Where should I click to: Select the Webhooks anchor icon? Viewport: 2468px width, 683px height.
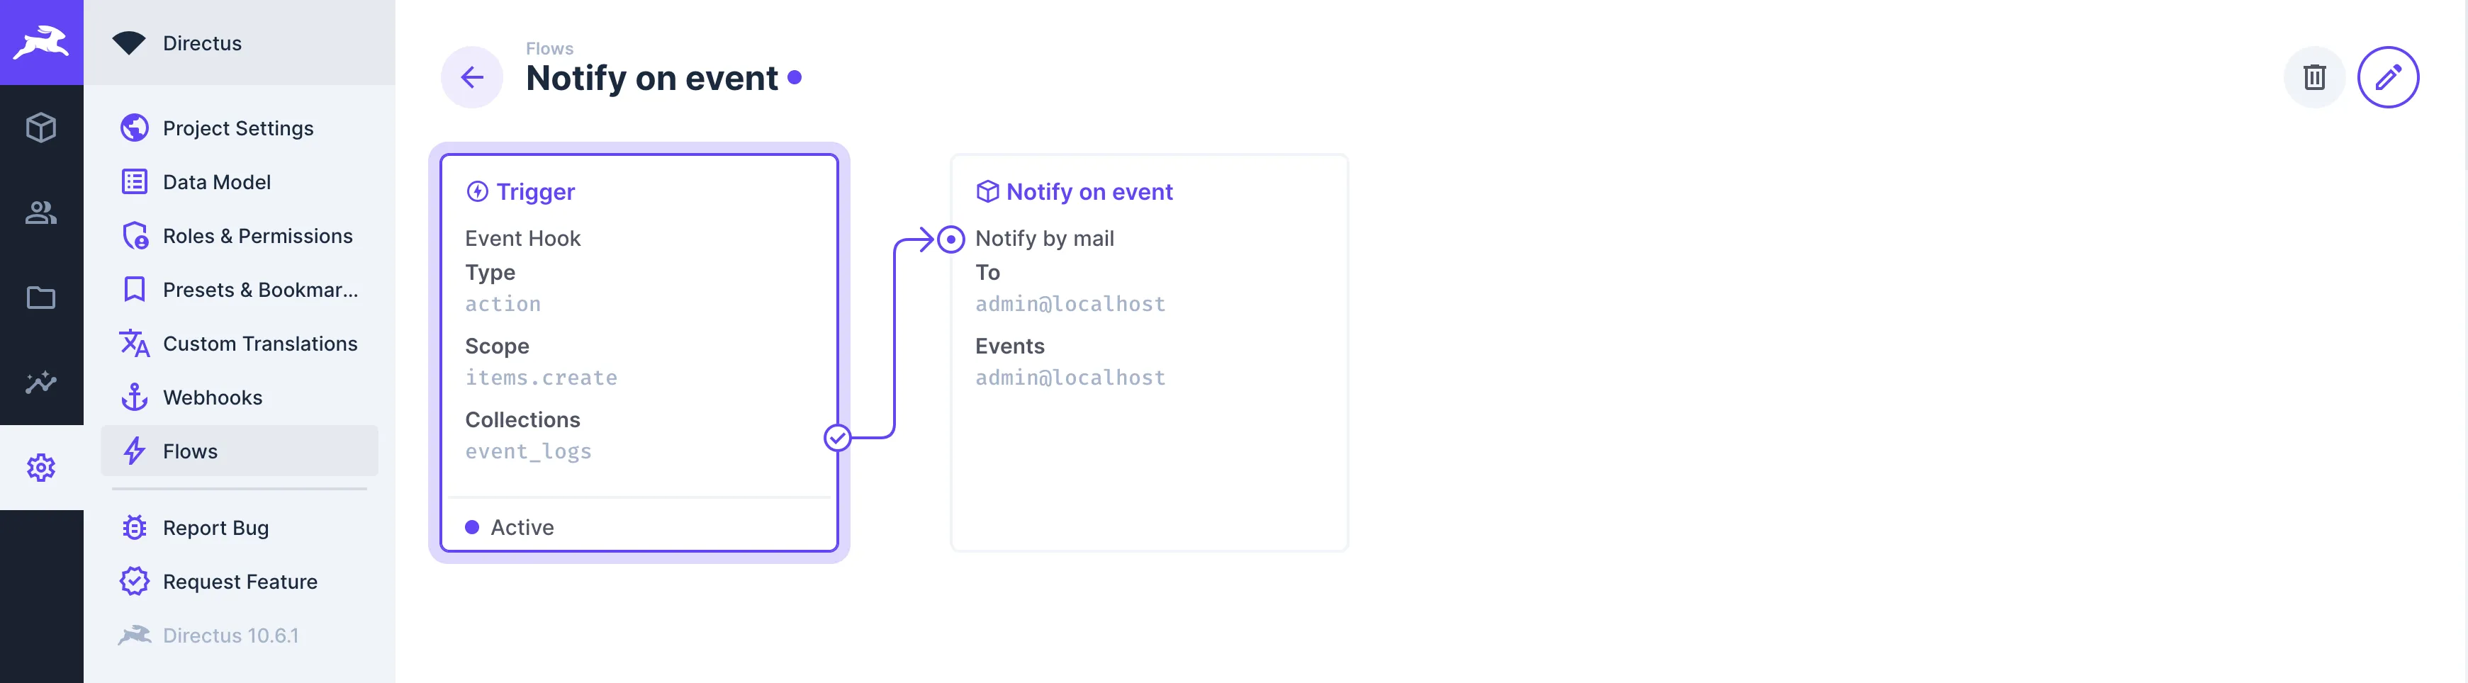135,397
